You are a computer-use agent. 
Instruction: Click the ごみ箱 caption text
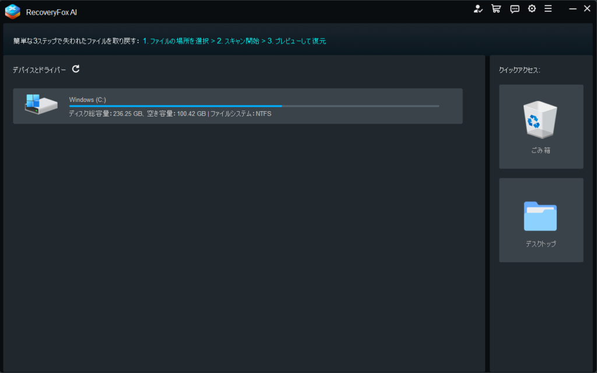(541, 150)
